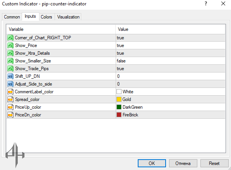Click the PriceUp_color variable icon
Image resolution: width=231 pixels, height=170 pixels.
tap(10, 107)
